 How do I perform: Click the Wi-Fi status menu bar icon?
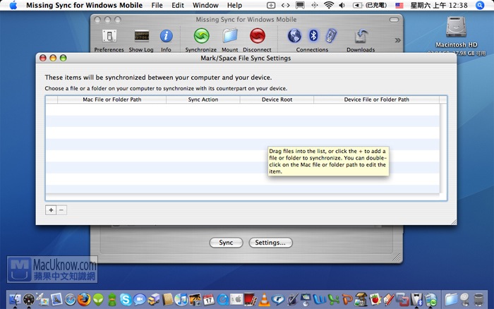click(x=329, y=6)
